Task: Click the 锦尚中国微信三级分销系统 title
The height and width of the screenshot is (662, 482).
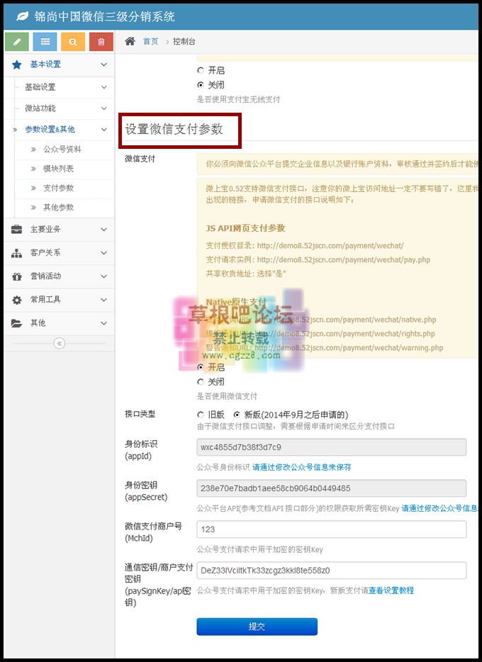Action: (x=105, y=16)
